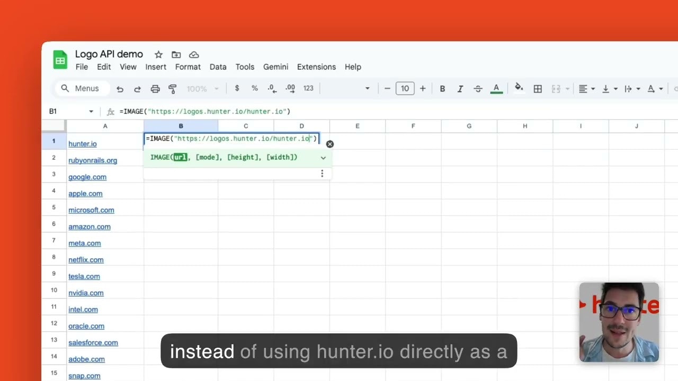
Task: Toggle italic formatting
Action: (460, 89)
